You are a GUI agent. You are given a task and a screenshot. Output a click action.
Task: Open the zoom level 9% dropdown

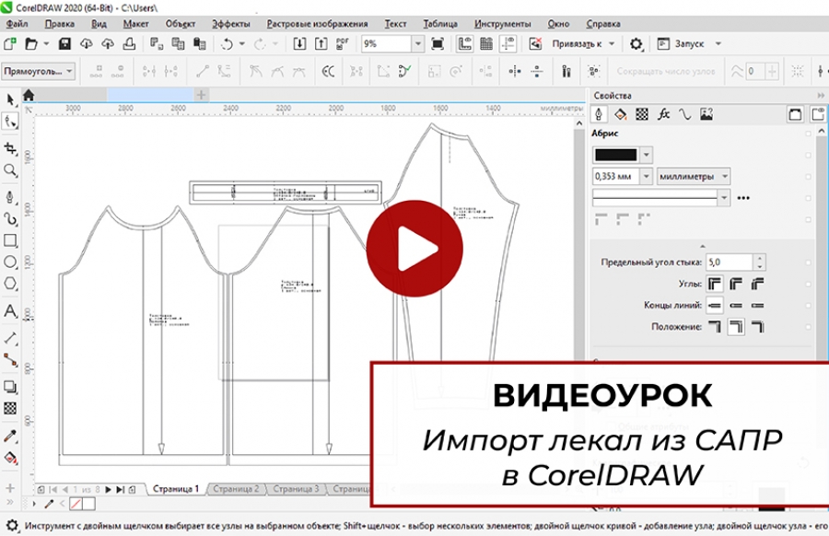418,44
